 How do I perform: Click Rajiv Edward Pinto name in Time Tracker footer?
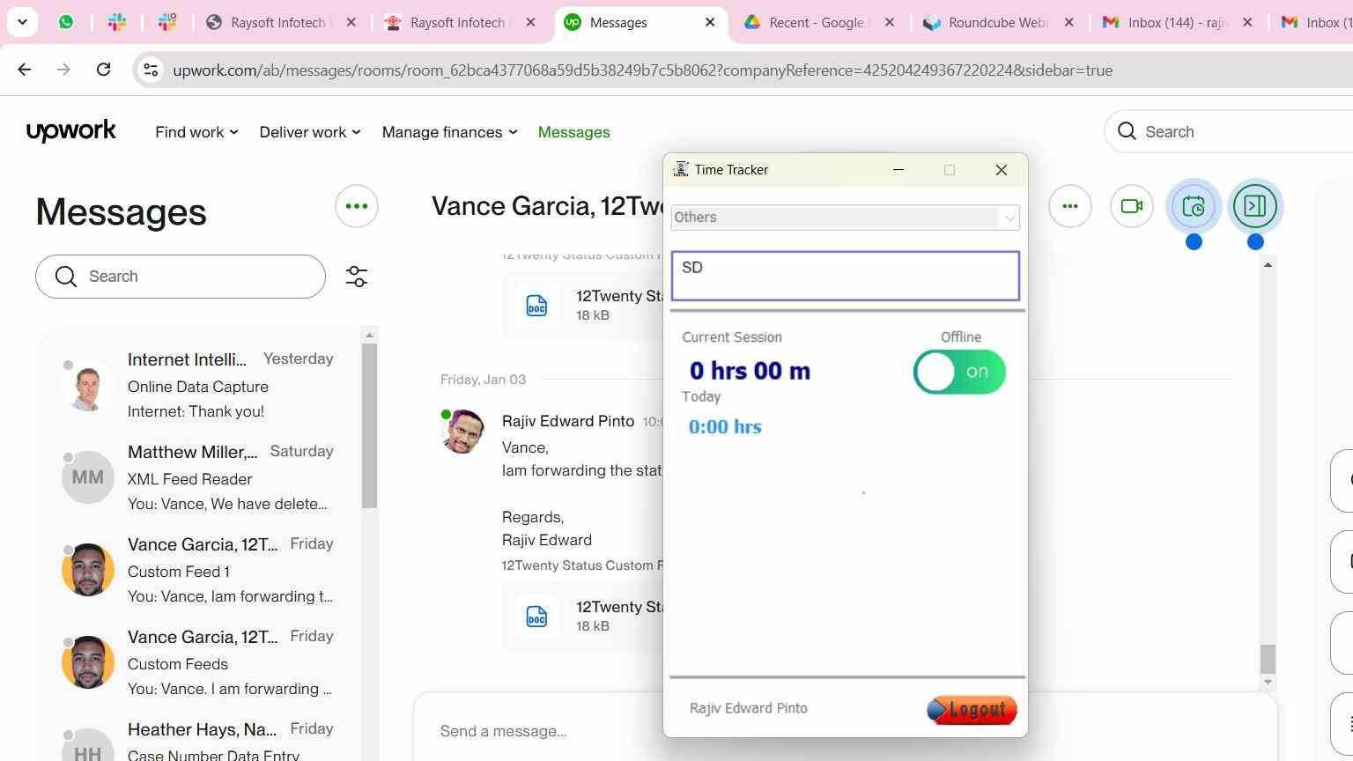[749, 708]
